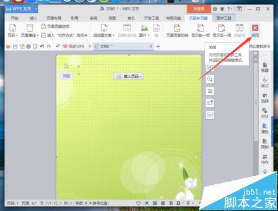This screenshot has width=278, height=211.
Task: Click the Header/Footer Switch icon (页眉页脚切换)
Action: [177, 28]
